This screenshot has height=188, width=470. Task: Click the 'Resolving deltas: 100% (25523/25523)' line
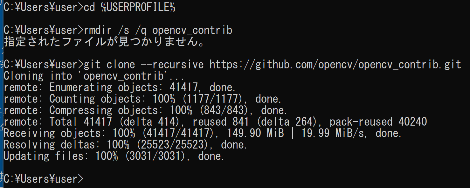(126, 145)
